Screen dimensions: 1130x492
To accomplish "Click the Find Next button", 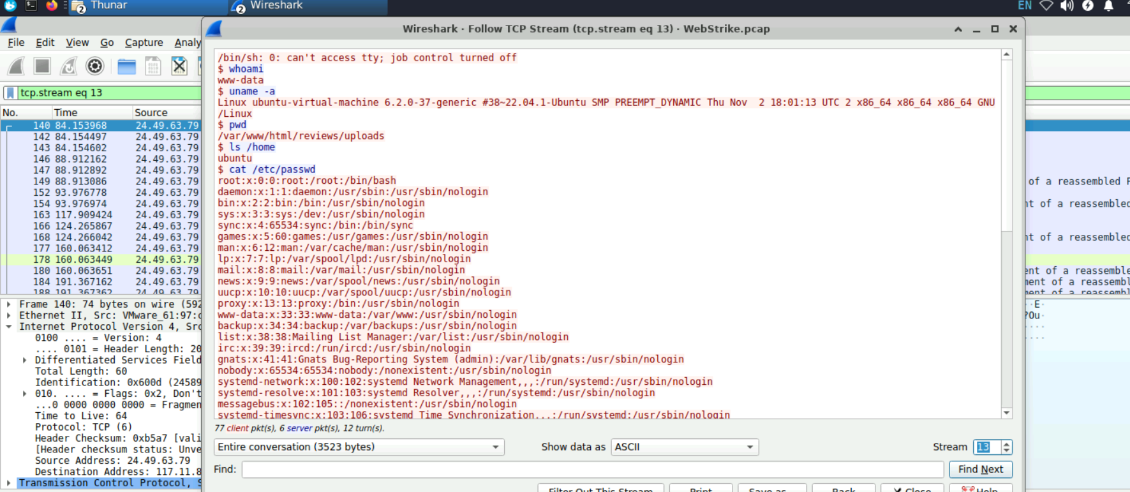I will (980, 469).
